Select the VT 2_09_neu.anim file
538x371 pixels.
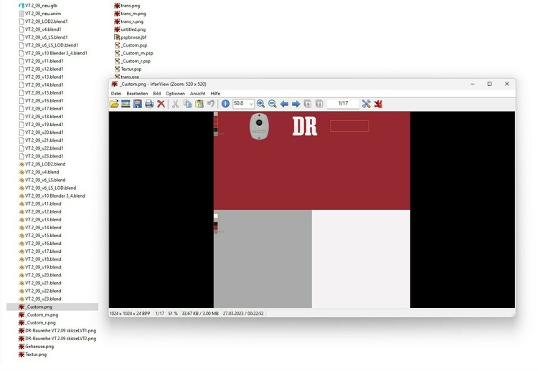[x=43, y=14]
